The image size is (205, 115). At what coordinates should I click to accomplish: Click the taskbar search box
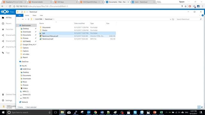tap(29, 112)
